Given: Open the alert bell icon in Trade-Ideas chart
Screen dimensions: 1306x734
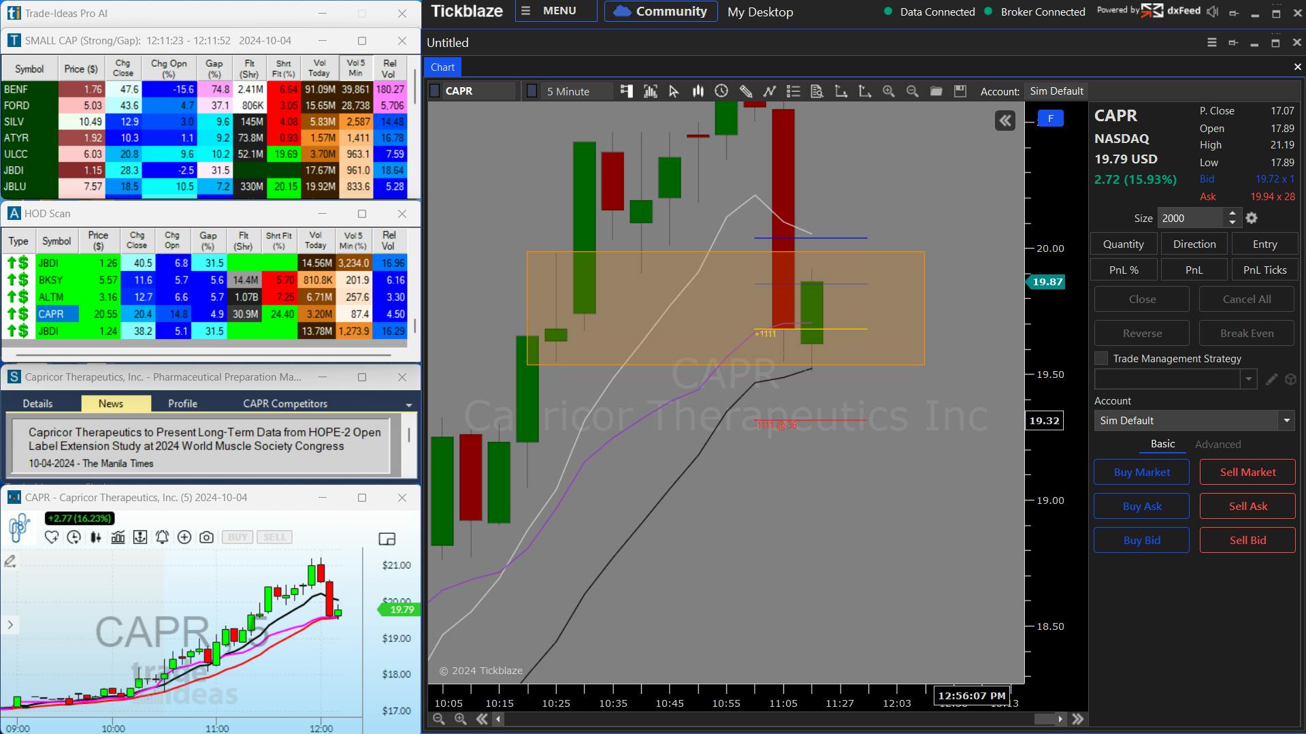Looking at the screenshot, I should coord(162,537).
